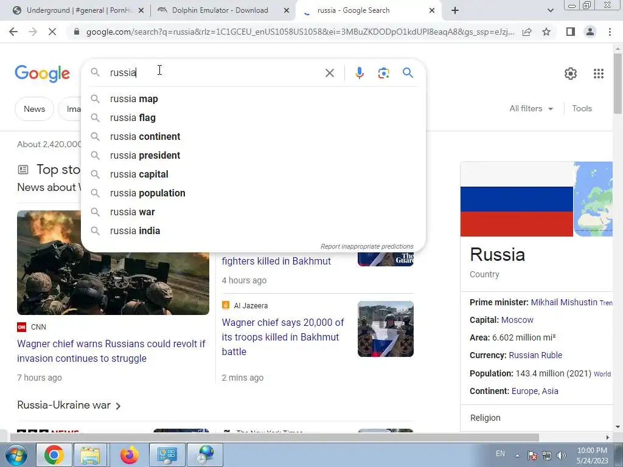This screenshot has height=467, width=623.
Task: Open Action Center flag icon
Action: click(532, 455)
